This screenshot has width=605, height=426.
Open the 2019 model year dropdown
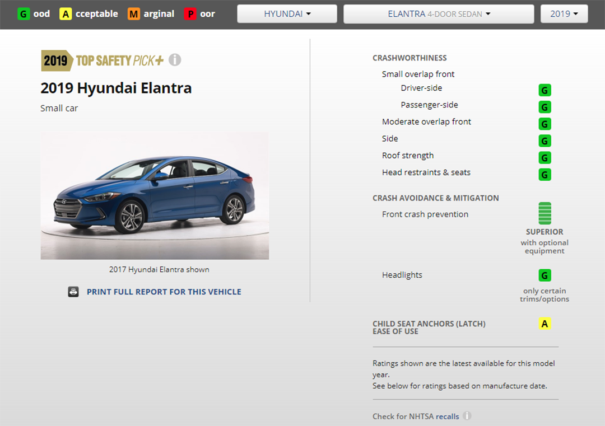pyautogui.click(x=564, y=14)
